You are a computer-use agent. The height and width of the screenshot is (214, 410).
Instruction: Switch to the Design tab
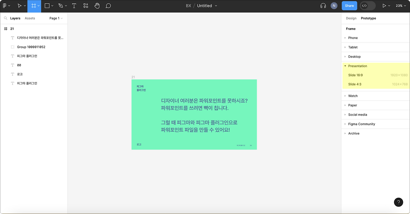click(351, 18)
